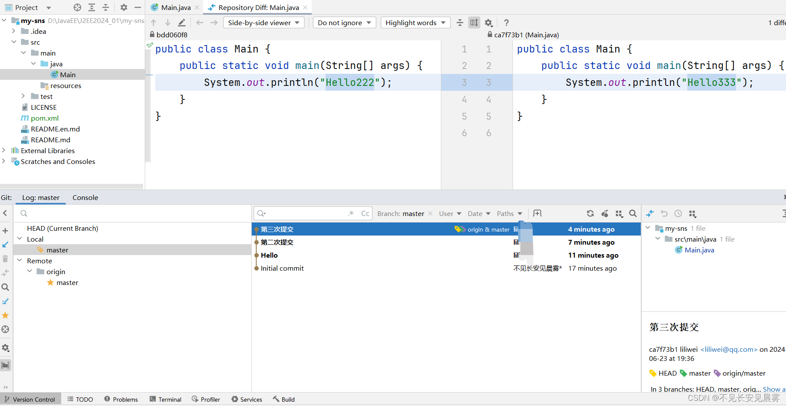
Task: Open Date filter dropdown
Action: pos(479,213)
